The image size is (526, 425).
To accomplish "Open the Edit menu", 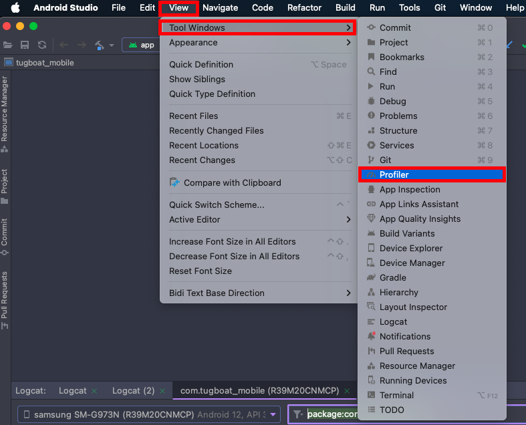I will click(x=147, y=7).
